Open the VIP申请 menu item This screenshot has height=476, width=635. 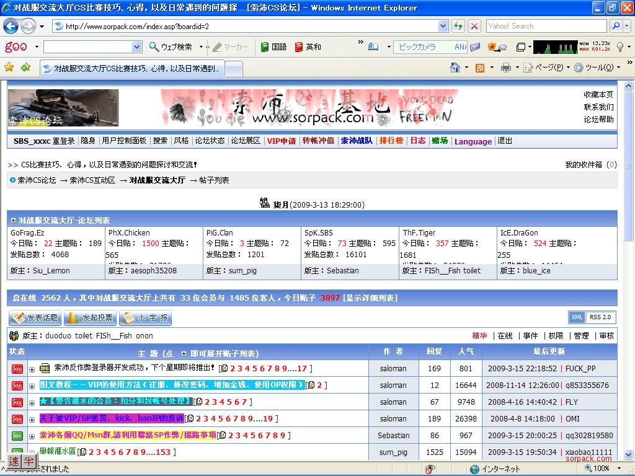[281, 141]
